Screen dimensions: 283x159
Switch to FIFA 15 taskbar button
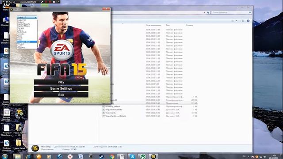(x=153, y=156)
